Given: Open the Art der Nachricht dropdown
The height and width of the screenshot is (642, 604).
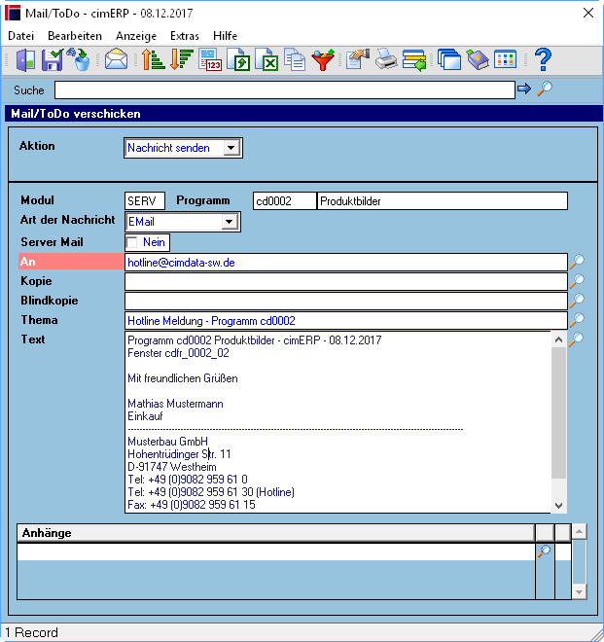Looking at the screenshot, I should (x=229, y=222).
